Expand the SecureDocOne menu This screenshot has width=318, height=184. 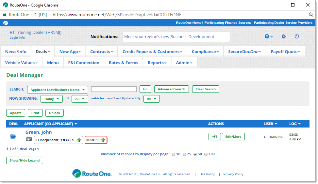pyautogui.click(x=244, y=52)
